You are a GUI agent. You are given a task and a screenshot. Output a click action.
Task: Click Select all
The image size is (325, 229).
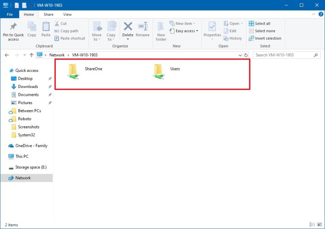[259, 24]
